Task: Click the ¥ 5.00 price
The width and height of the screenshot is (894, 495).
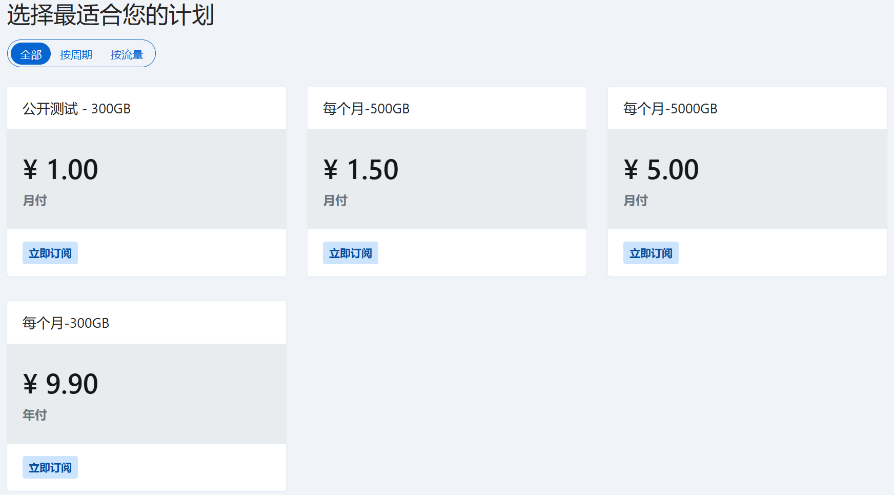Action: [661, 170]
